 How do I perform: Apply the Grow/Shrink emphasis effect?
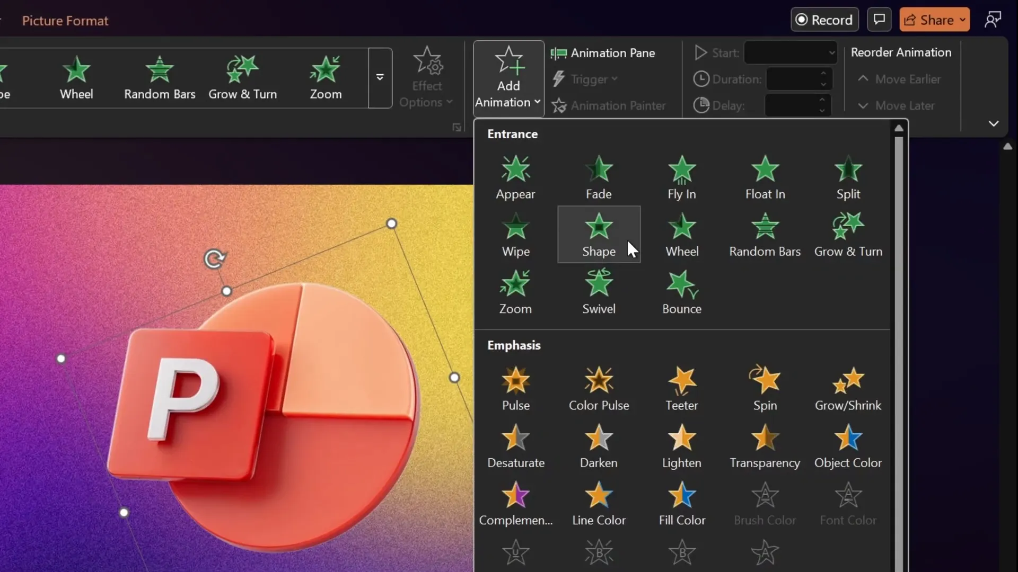(848, 389)
